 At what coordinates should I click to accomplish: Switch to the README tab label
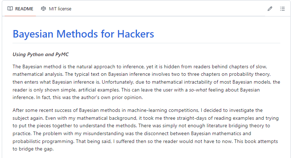[x=24, y=9]
